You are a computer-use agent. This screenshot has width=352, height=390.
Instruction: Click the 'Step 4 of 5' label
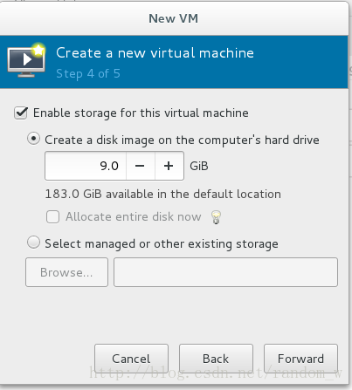pos(88,74)
